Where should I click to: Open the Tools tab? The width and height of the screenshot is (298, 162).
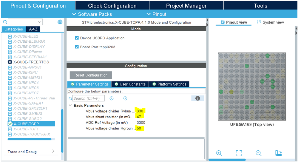click(260, 6)
